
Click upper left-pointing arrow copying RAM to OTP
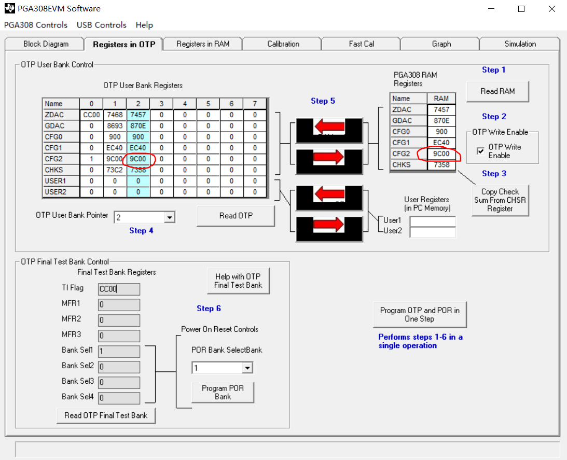click(329, 130)
